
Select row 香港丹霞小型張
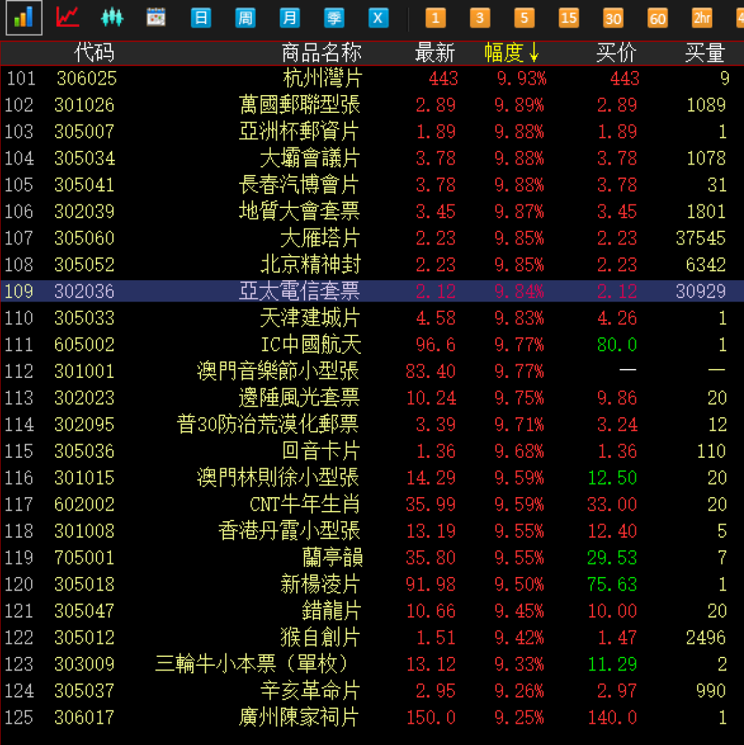click(372, 531)
